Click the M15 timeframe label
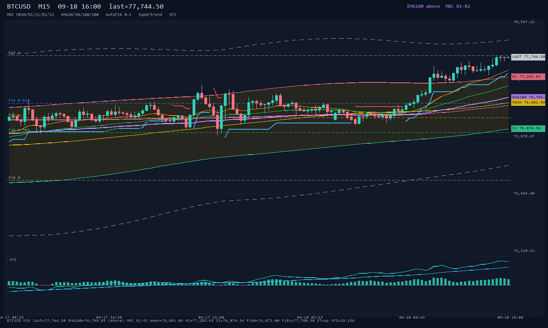 point(44,7)
